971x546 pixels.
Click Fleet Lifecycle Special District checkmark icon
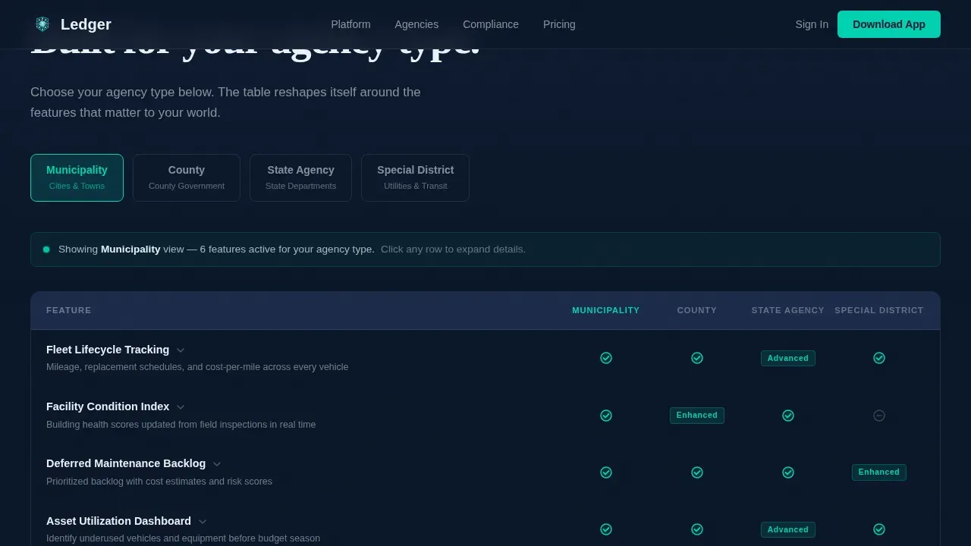(879, 358)
